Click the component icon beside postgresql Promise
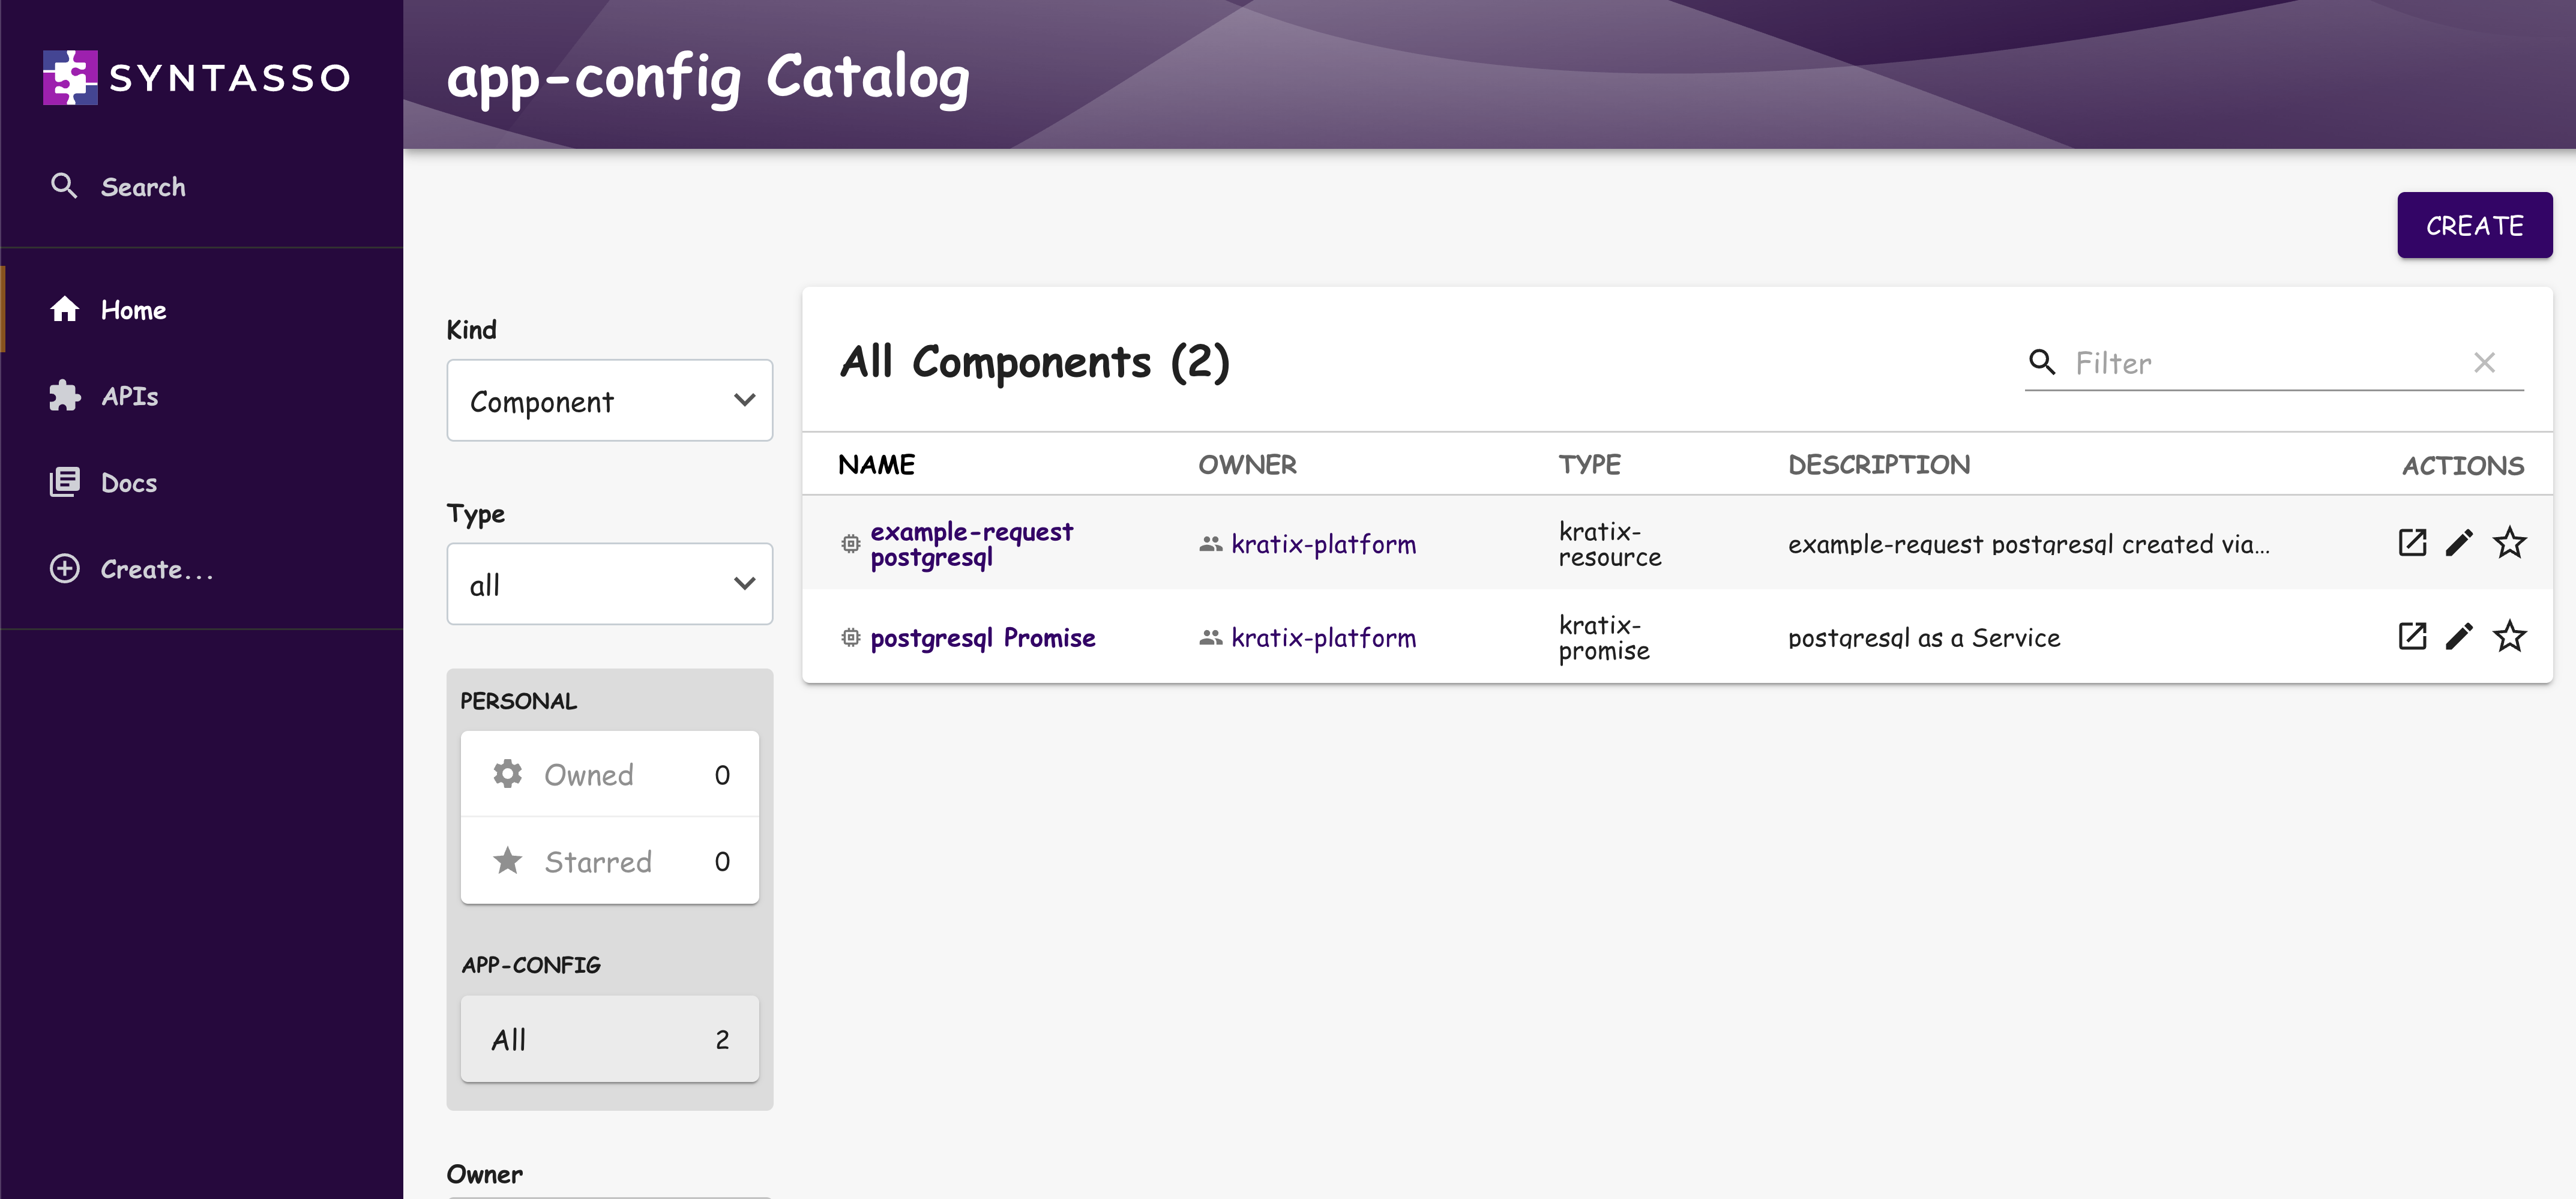This screenshot has height=1199, width=2576. (x=850, y=637)
